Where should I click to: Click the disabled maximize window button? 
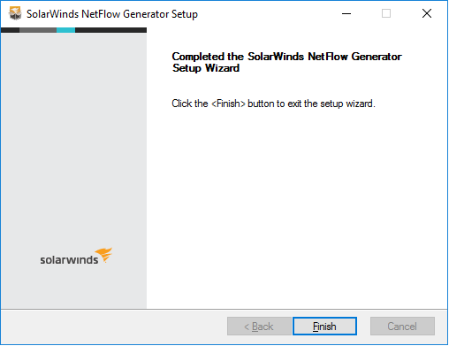tap(386, 13)
